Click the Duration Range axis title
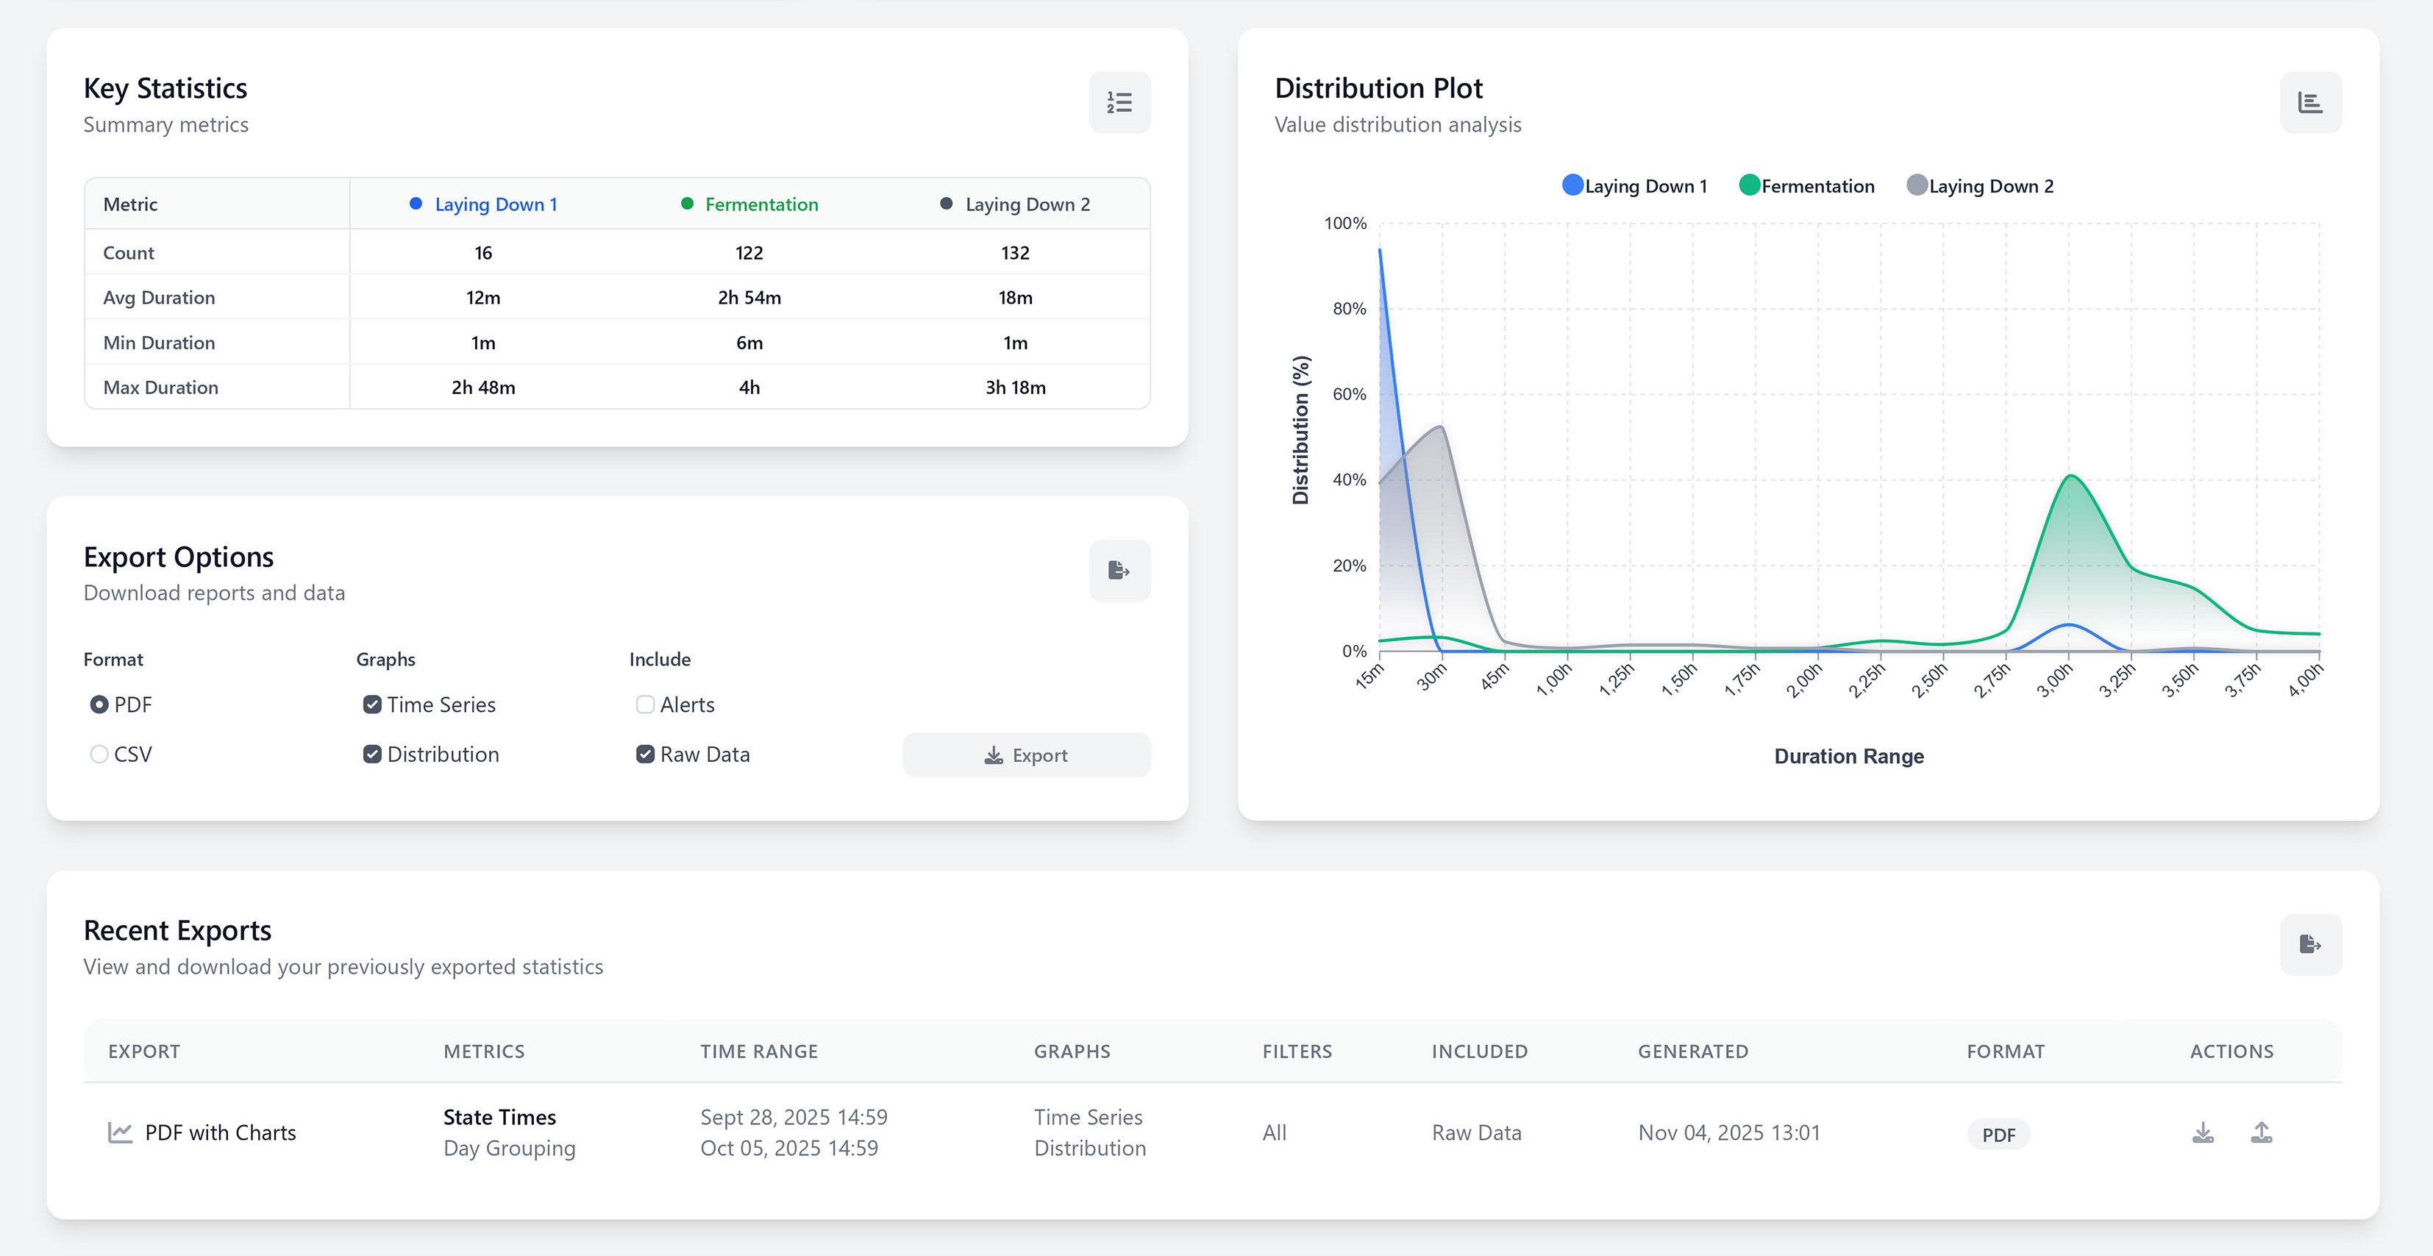Image resolution: width=2433 pixels, height=1256 pixels. [x=1848, y=757]
